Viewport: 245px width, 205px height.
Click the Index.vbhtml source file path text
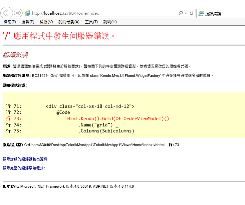point(94,145)
